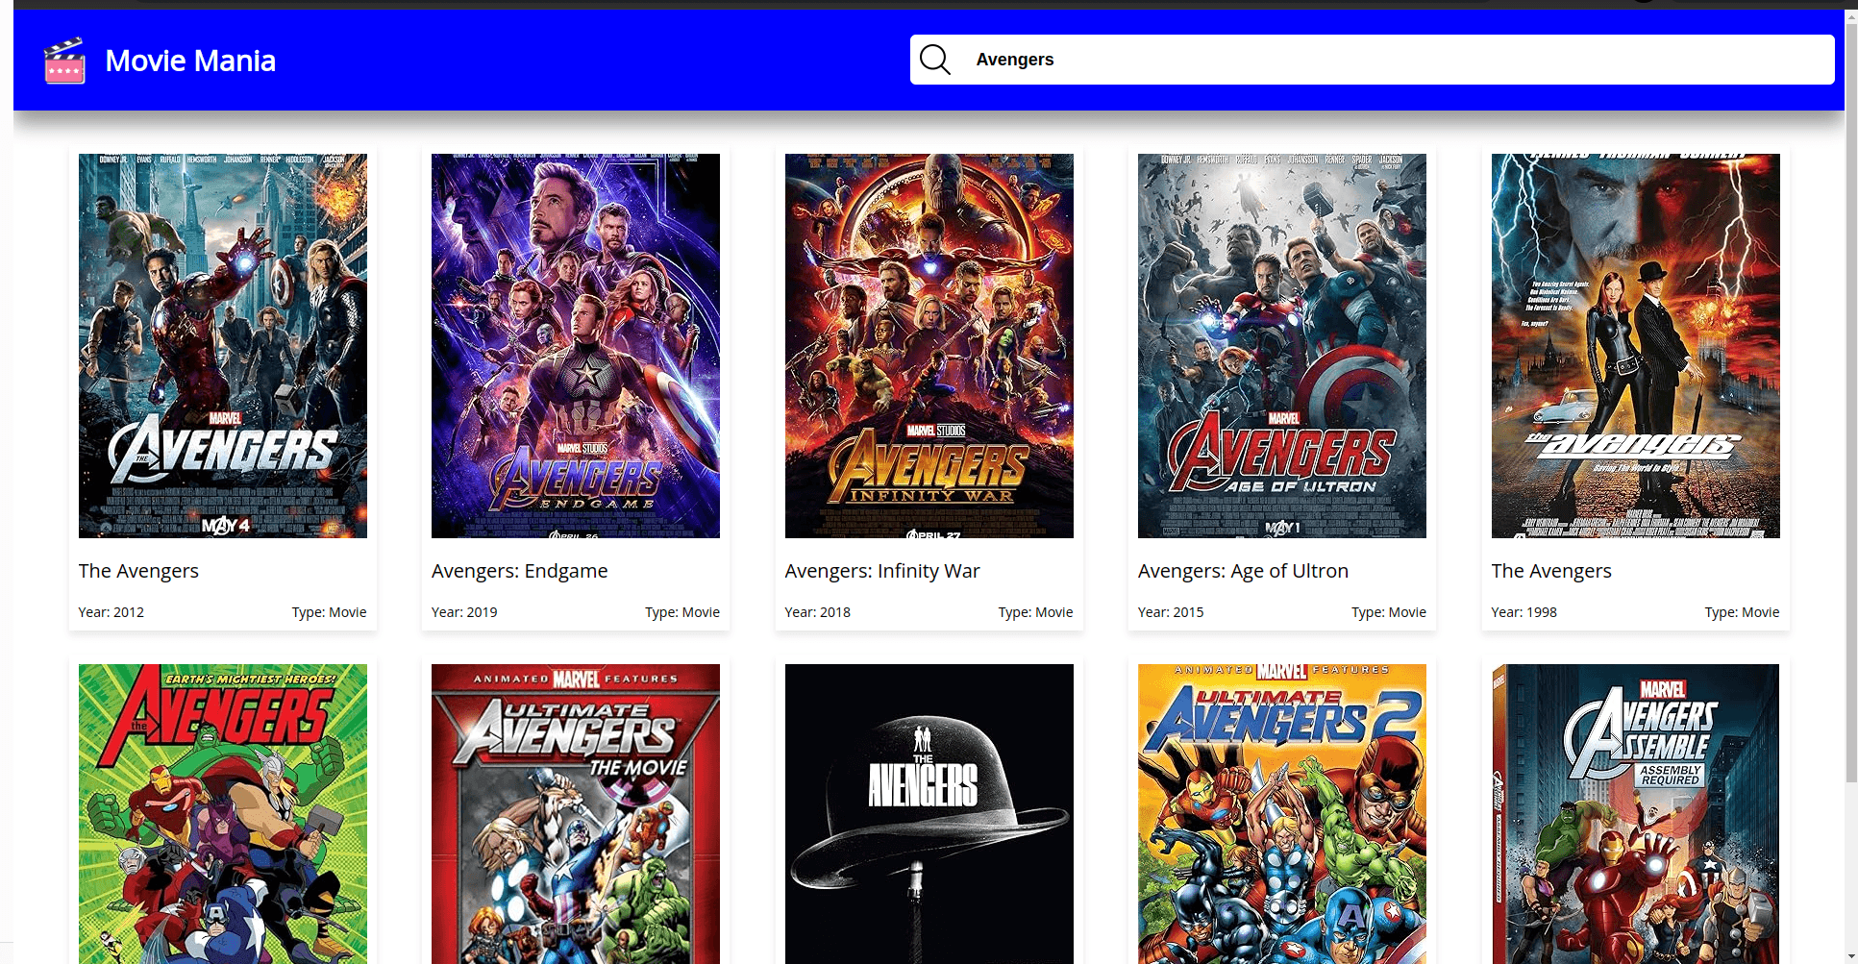Select the Ultimate Avengers The Movie poster
The height and width of the screenshot is (964, 1858).
[576, 814]
